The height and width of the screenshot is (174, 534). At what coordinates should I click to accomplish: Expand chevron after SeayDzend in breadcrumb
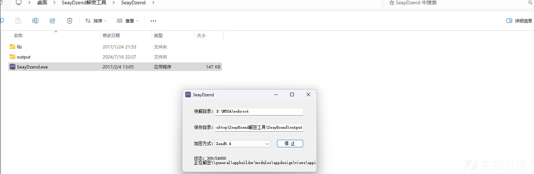point(153,2)
